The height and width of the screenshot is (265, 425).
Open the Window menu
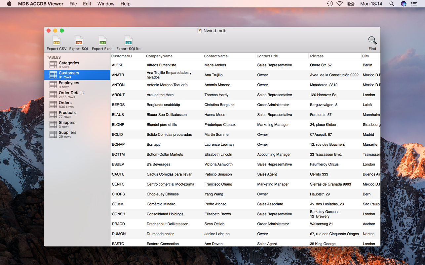(x=106, y=4)
